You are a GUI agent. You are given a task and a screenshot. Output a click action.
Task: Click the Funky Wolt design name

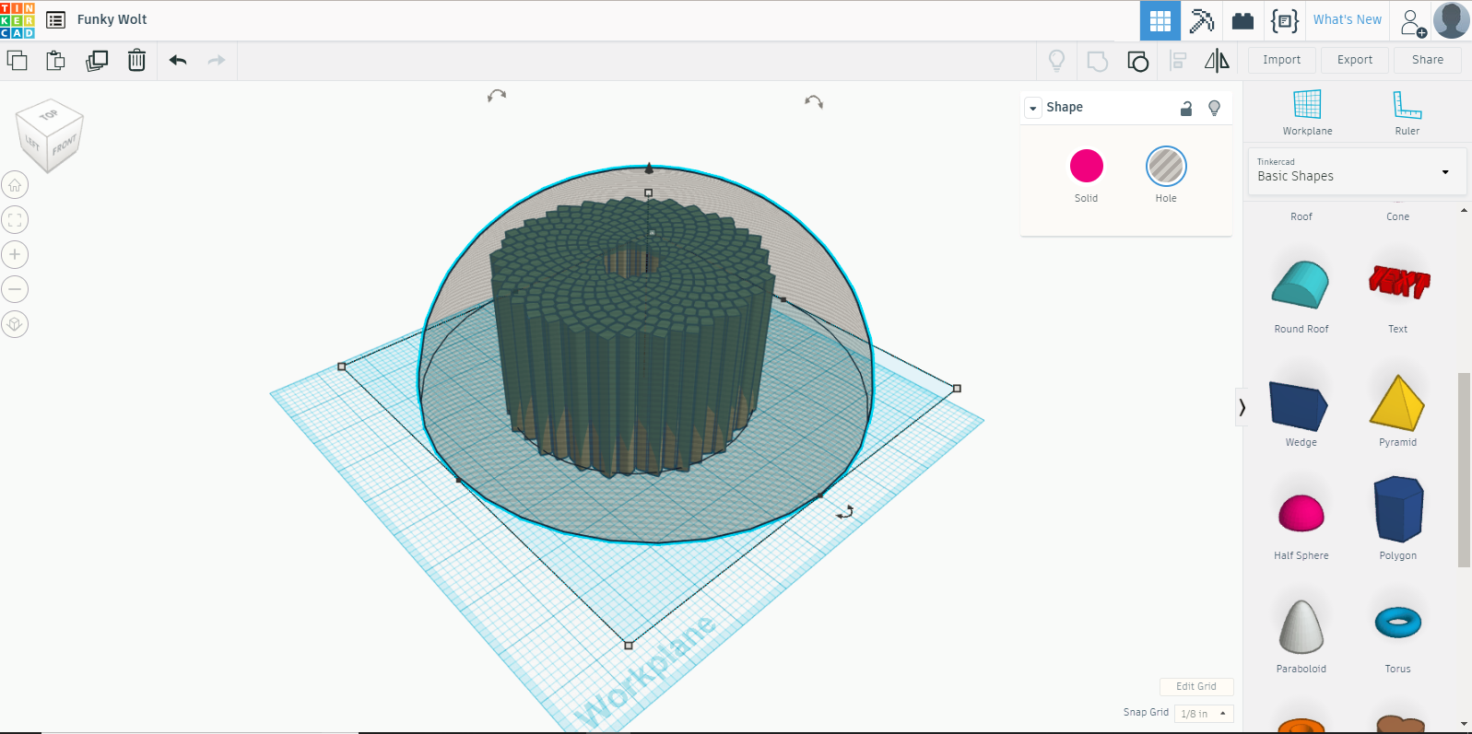[112, 19]
